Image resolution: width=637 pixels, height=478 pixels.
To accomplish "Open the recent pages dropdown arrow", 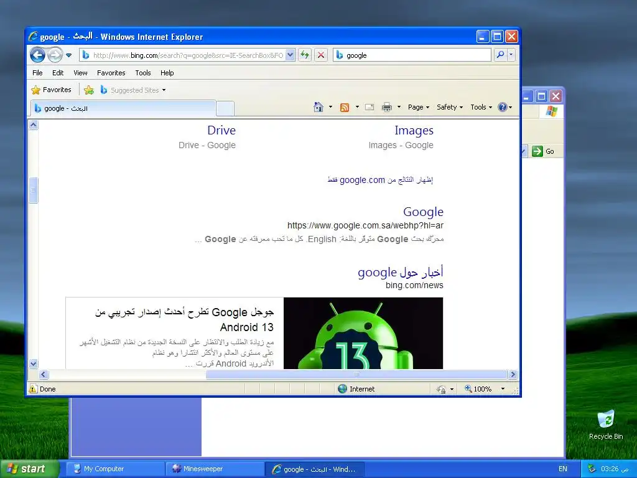I will tap(68, 55).
